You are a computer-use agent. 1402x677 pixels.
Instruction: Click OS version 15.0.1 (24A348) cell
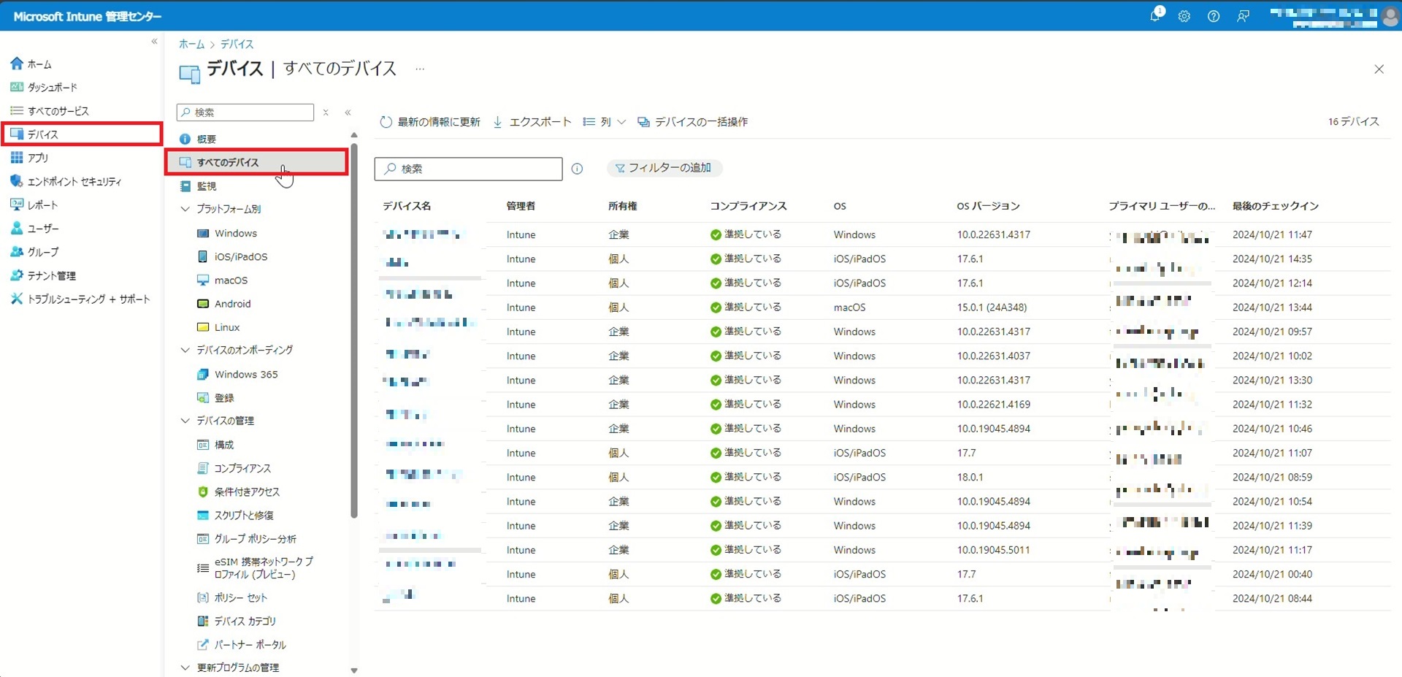(x=992, y=307)
